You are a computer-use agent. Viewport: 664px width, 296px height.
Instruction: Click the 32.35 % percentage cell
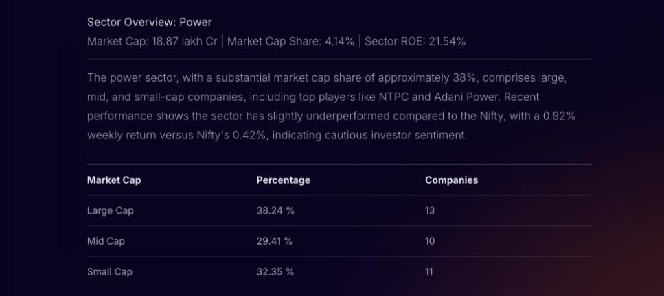pos(275,272)
